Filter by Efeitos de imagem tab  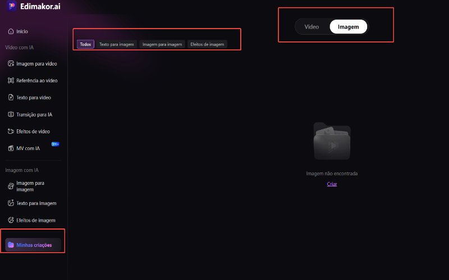click(207, 44)
